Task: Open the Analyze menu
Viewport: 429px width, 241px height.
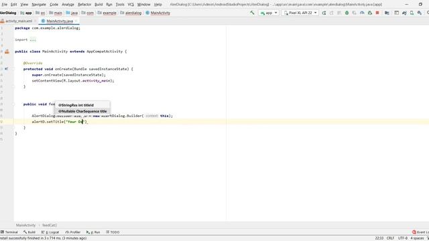Action: click(68, 5)
